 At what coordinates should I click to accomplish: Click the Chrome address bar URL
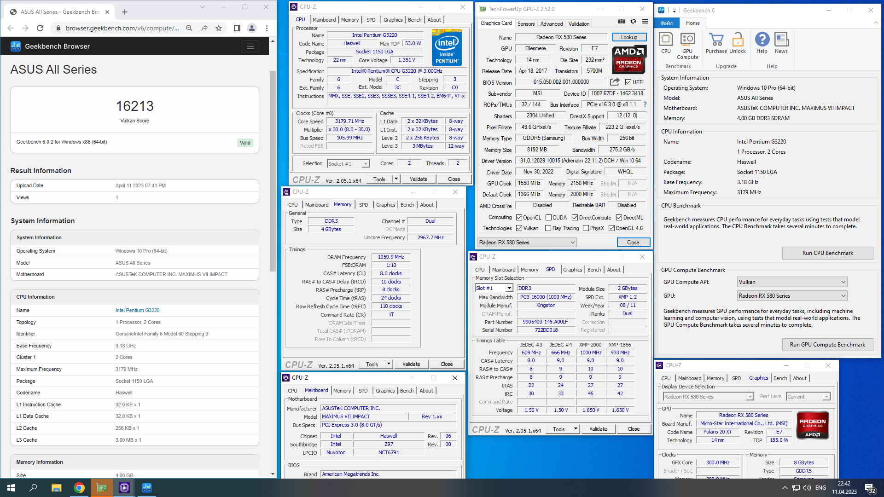pyautogui.click(x=122, y=28)
